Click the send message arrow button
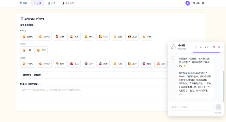This screenshot has width=226, height=122. pos(218,107)
